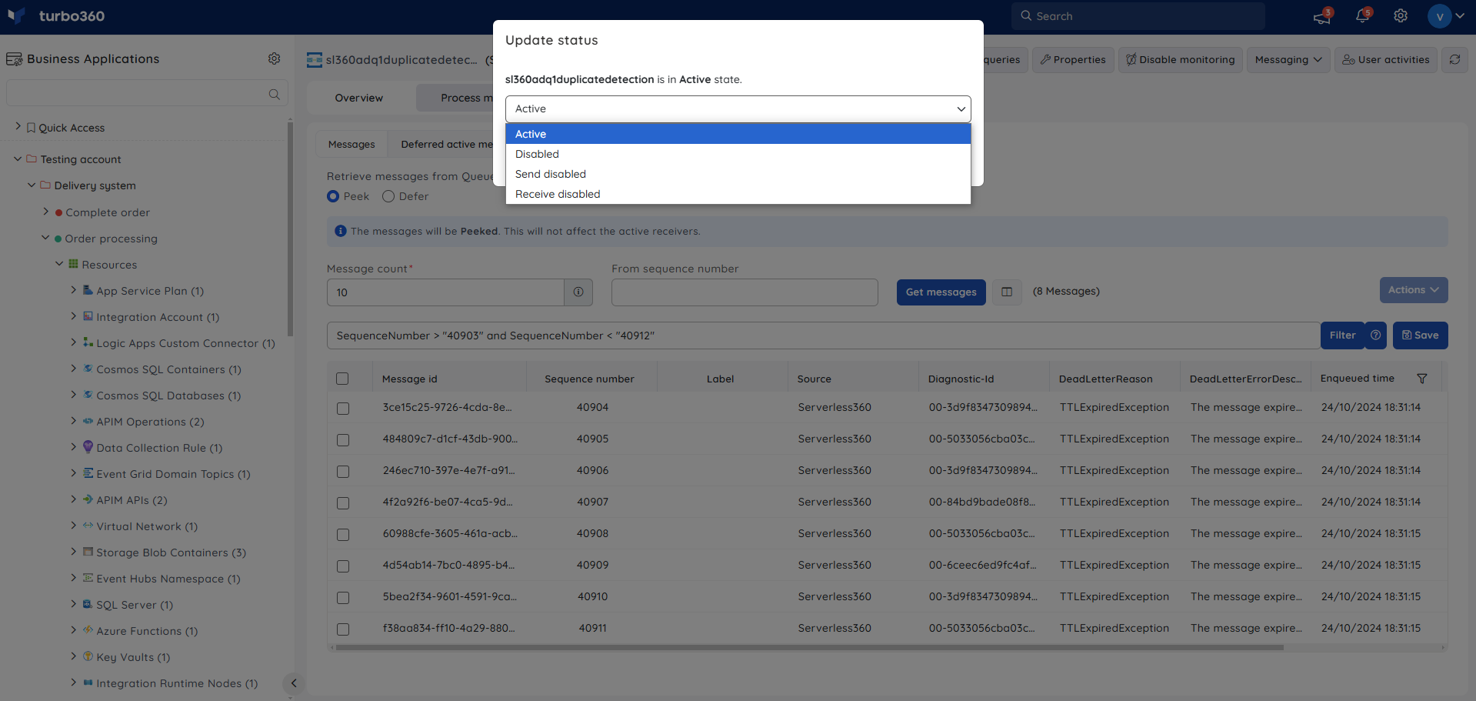Check the row for sequence number 40905
This screenshot has width=1476, height=701.
tap(343, 439)
